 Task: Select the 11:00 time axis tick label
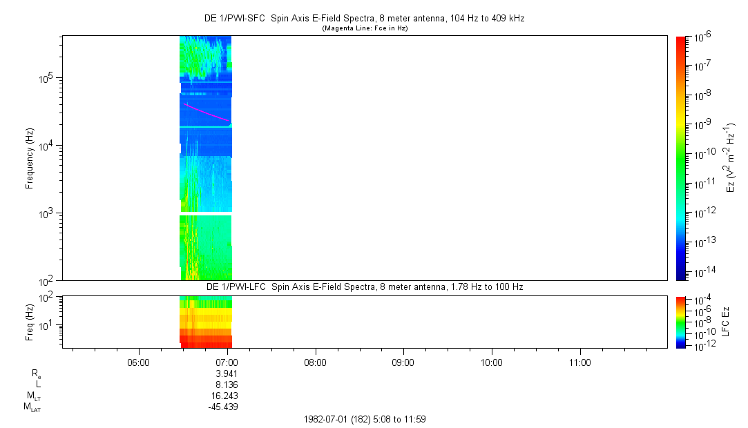click(579, 362)
